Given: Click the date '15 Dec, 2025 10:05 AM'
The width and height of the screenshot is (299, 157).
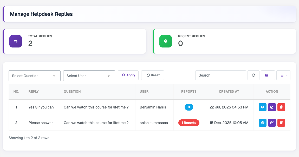Looking at the screenshot, I should 229,123.
